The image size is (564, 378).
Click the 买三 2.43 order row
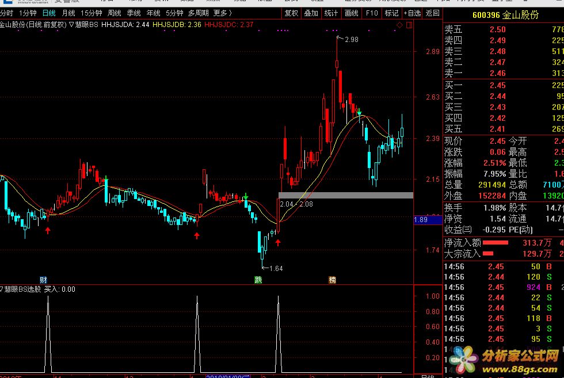504,107
